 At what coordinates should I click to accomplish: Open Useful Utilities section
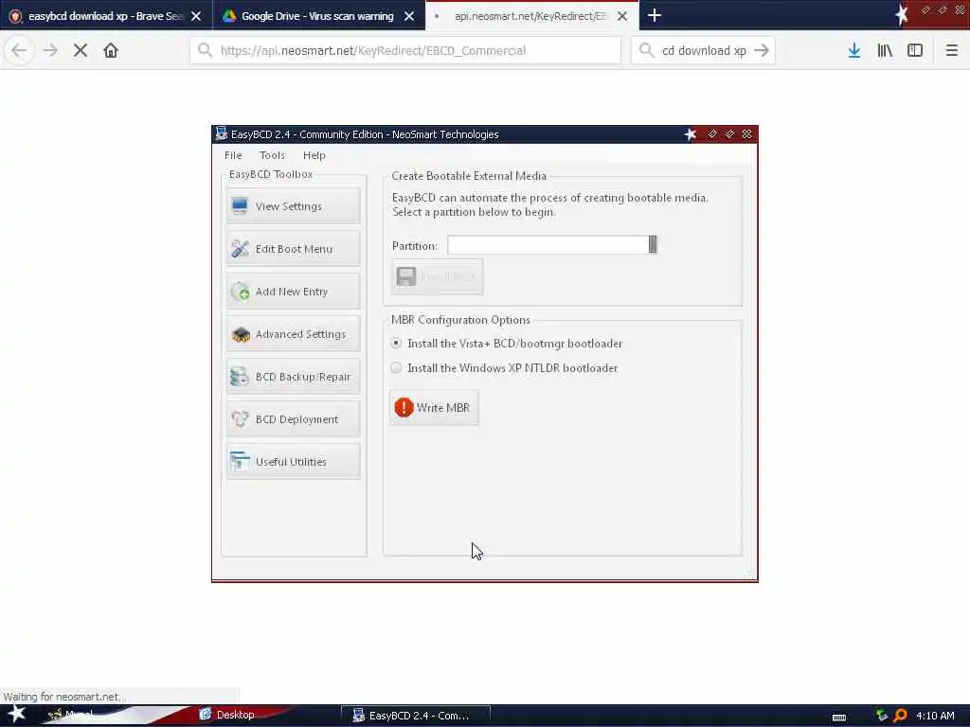click(x=294, y=462)
